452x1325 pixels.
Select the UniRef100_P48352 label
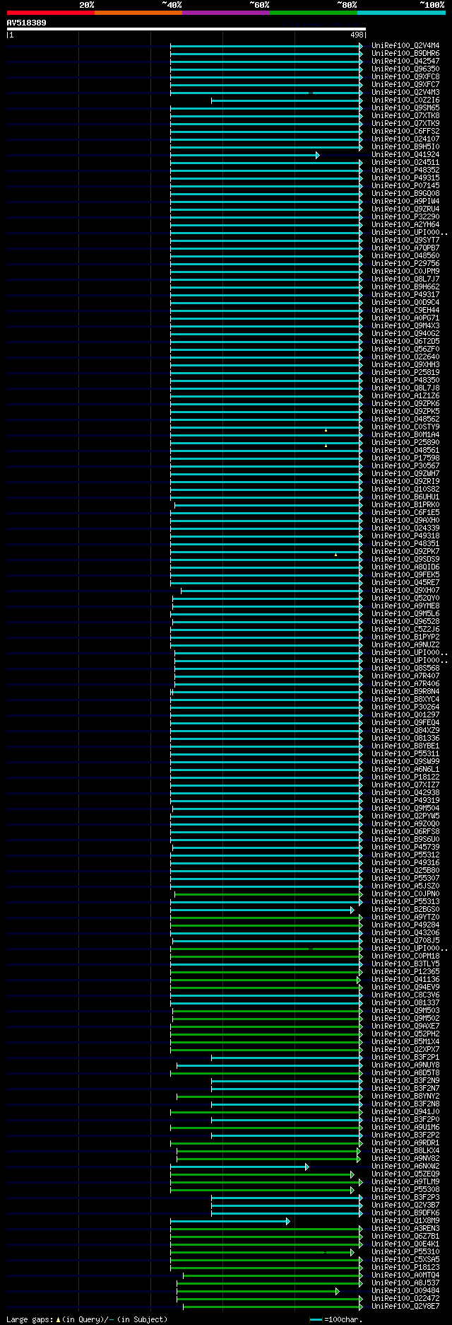pos(405,170)
